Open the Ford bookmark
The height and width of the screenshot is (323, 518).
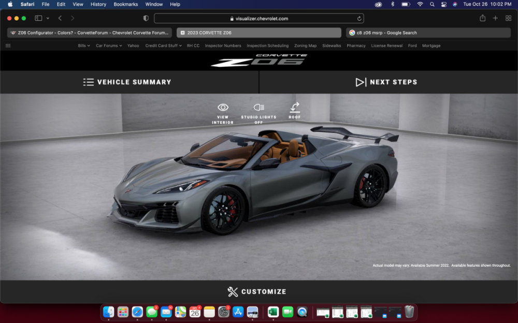[x=412, y=46]
